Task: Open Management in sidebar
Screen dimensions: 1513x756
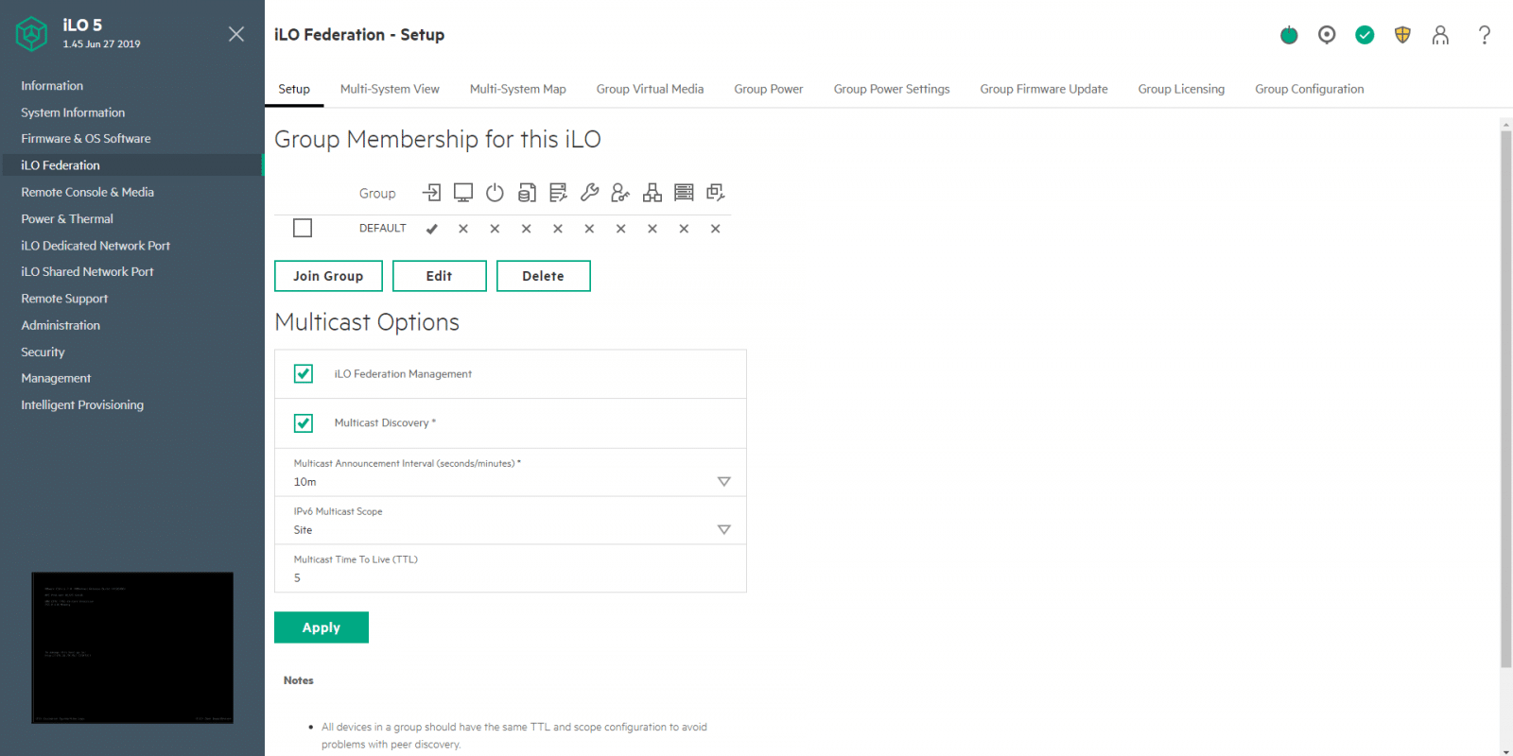Action: coord(56,378)
